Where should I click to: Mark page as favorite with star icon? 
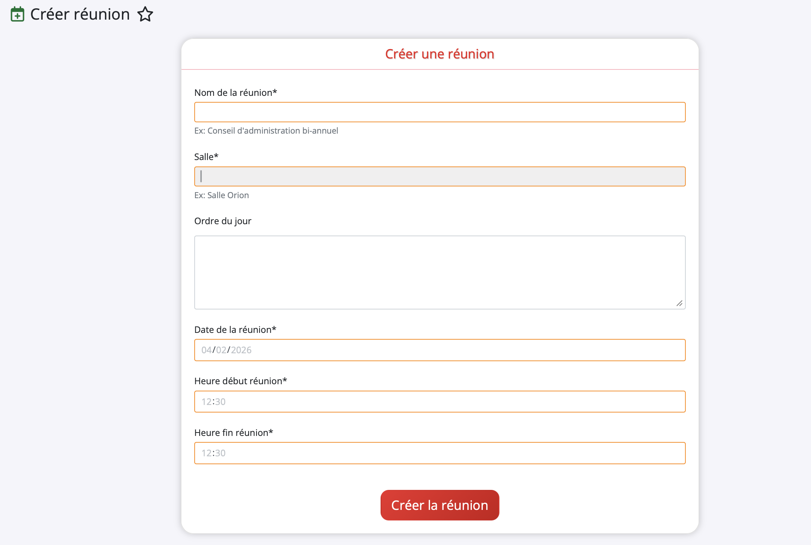[145, 15]
